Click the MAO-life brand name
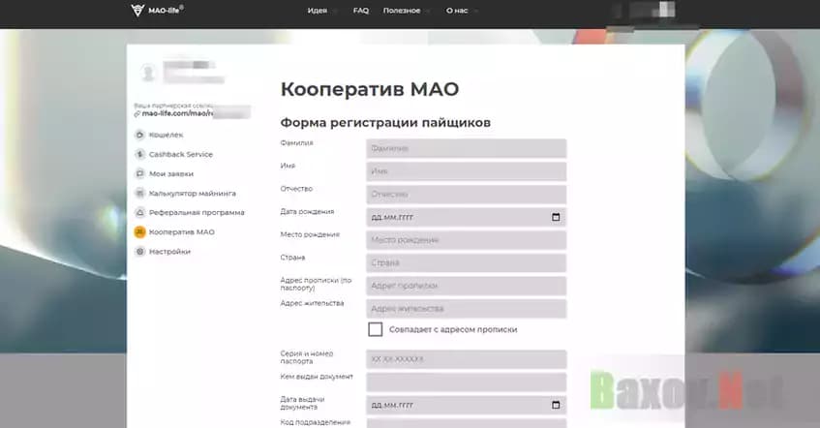Screen dimensions: 820x428 (166, 10)
